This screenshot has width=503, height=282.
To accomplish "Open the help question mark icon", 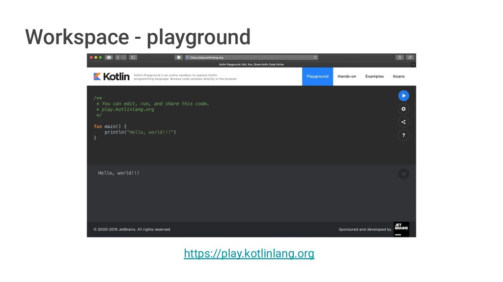I will tap(404, 135).
